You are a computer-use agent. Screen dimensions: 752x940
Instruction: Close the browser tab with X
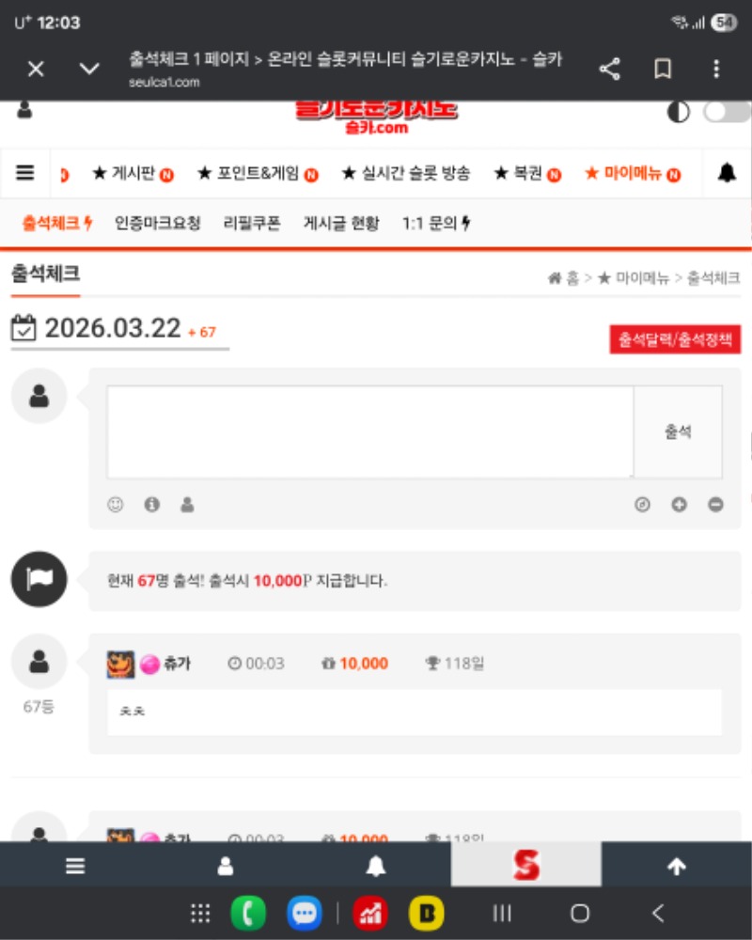pos(36,69)
